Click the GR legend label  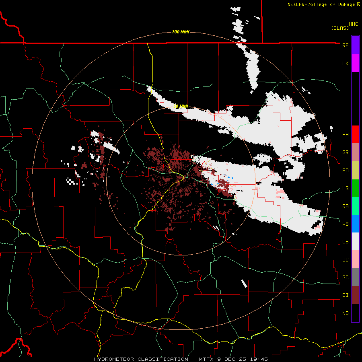click(x=345, y=152)
